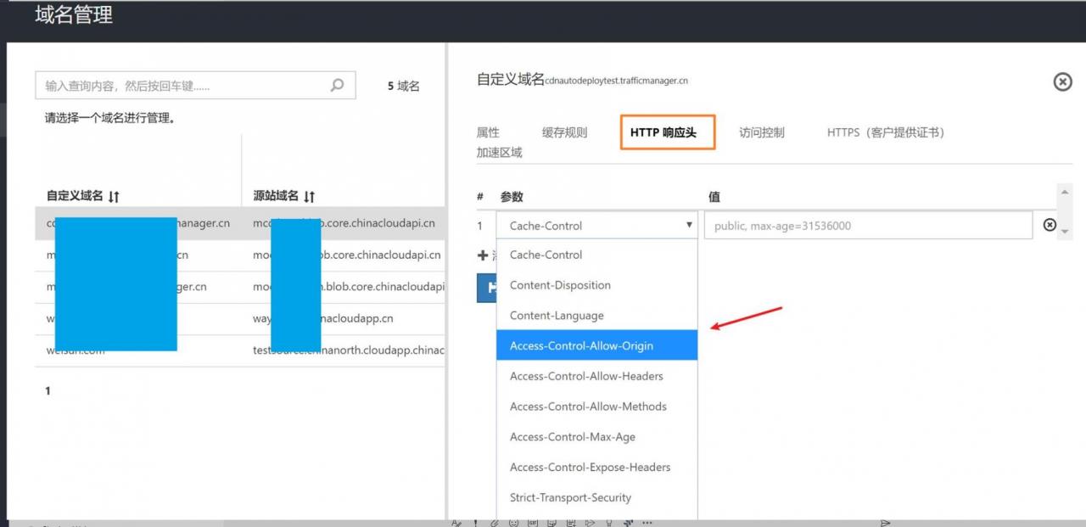This screenshot has height=527, width=1086.
Task: Click the plus icon to add a header
Action: coord(481,255)
